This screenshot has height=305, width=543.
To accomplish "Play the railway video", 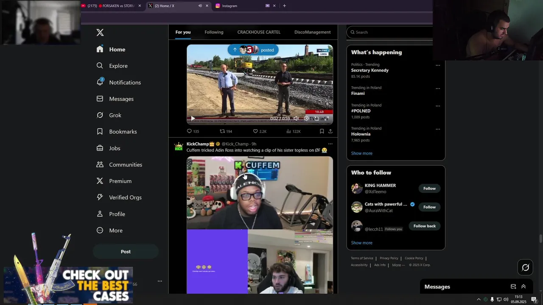I will tap(193, 119).
